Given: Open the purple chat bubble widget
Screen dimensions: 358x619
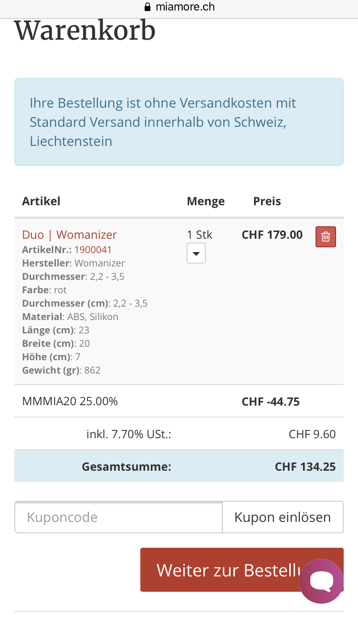Looking at the screenshot, I should (x=321, y=581).
